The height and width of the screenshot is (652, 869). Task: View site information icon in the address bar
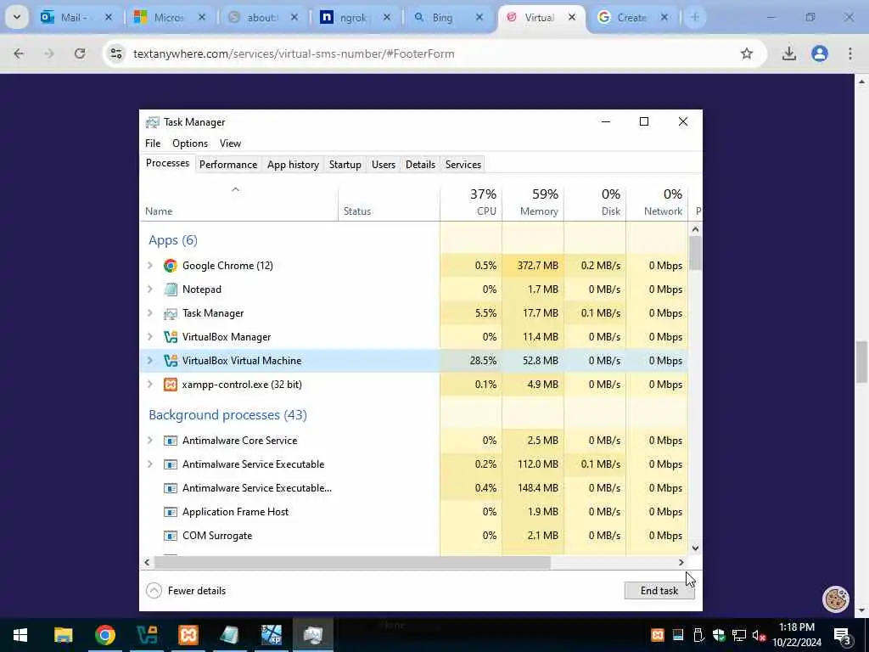[115, 53]
